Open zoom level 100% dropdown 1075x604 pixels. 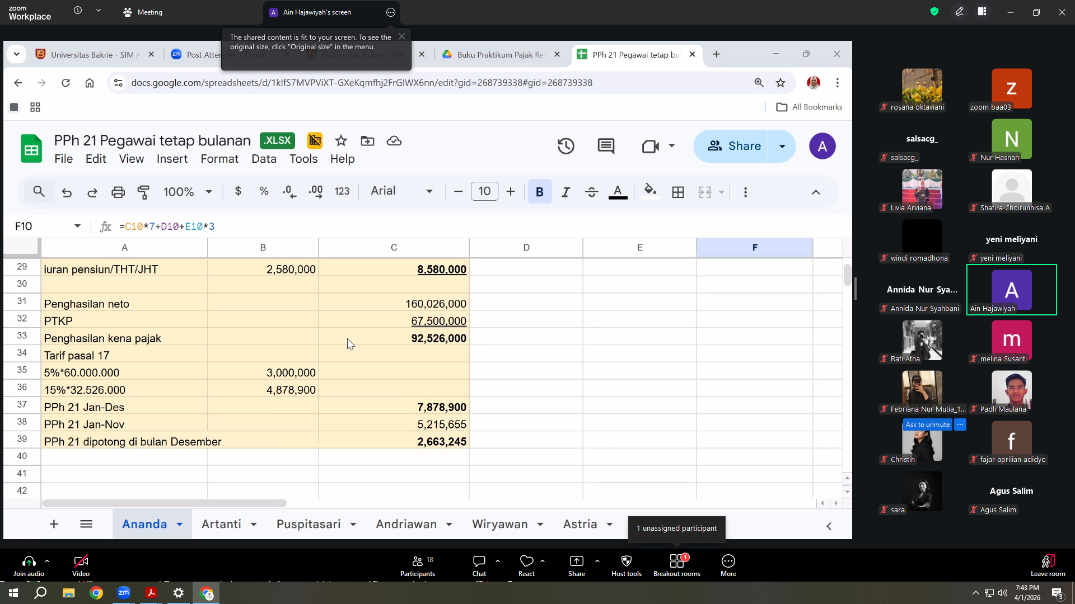[188, 192]
